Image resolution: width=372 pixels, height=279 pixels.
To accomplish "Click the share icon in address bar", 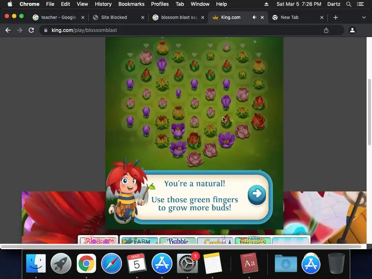I will [326, 30].
